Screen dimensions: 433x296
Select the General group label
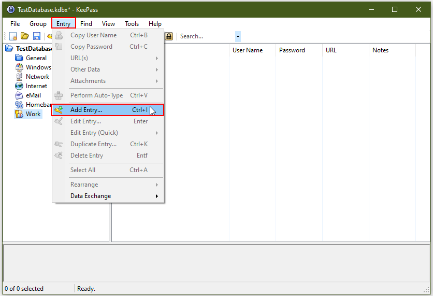coord(36,58)
